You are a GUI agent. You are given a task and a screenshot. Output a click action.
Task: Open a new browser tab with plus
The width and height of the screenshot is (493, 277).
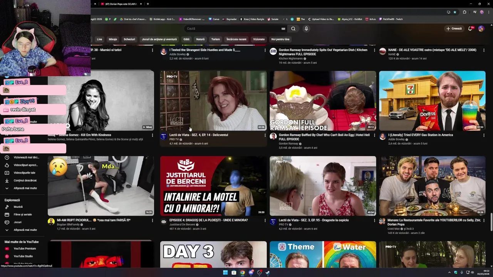pyautogui.click(x=148, y=4)
